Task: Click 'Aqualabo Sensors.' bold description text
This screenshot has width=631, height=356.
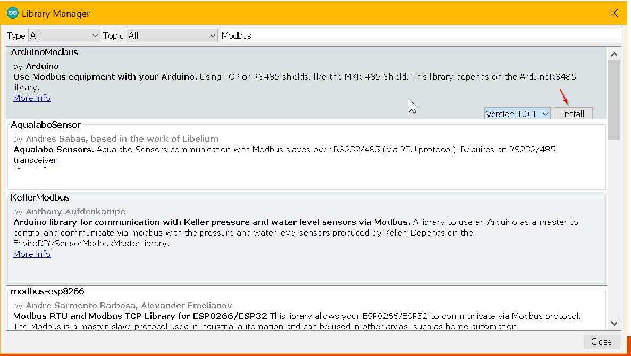Action: coord(54,150)
